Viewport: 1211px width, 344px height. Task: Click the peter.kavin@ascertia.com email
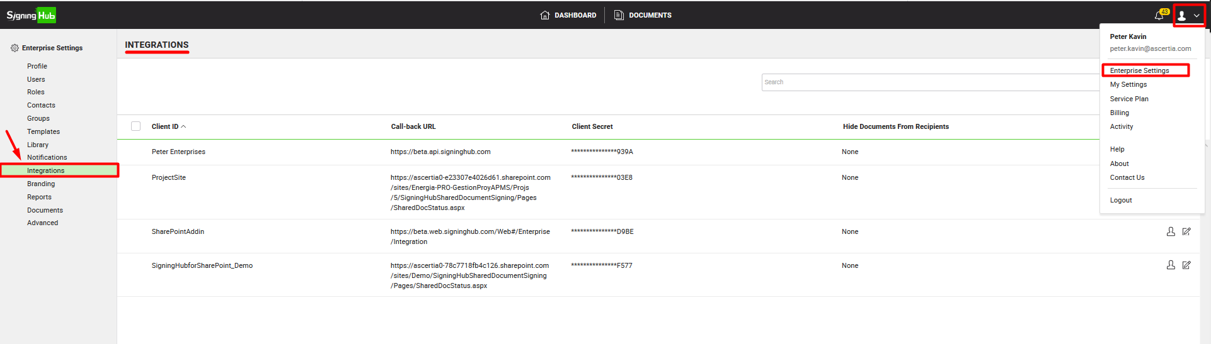pos(1151,48)
